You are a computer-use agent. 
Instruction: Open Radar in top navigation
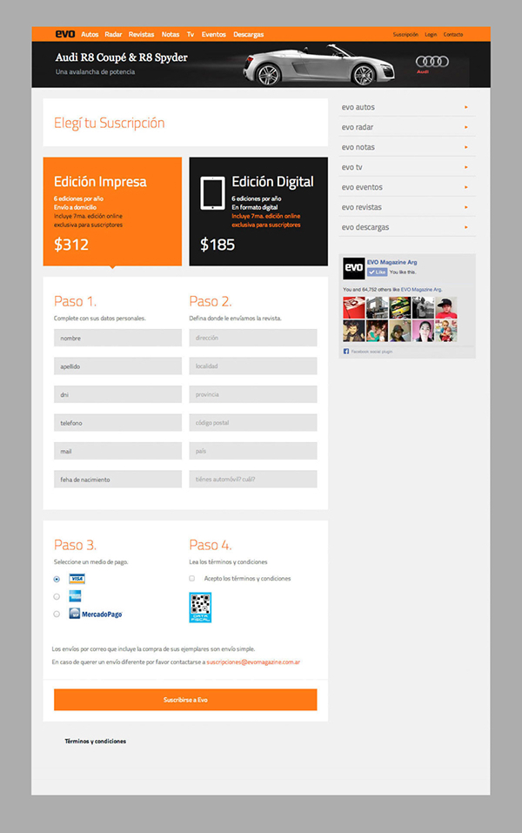(x=113, y=35)
